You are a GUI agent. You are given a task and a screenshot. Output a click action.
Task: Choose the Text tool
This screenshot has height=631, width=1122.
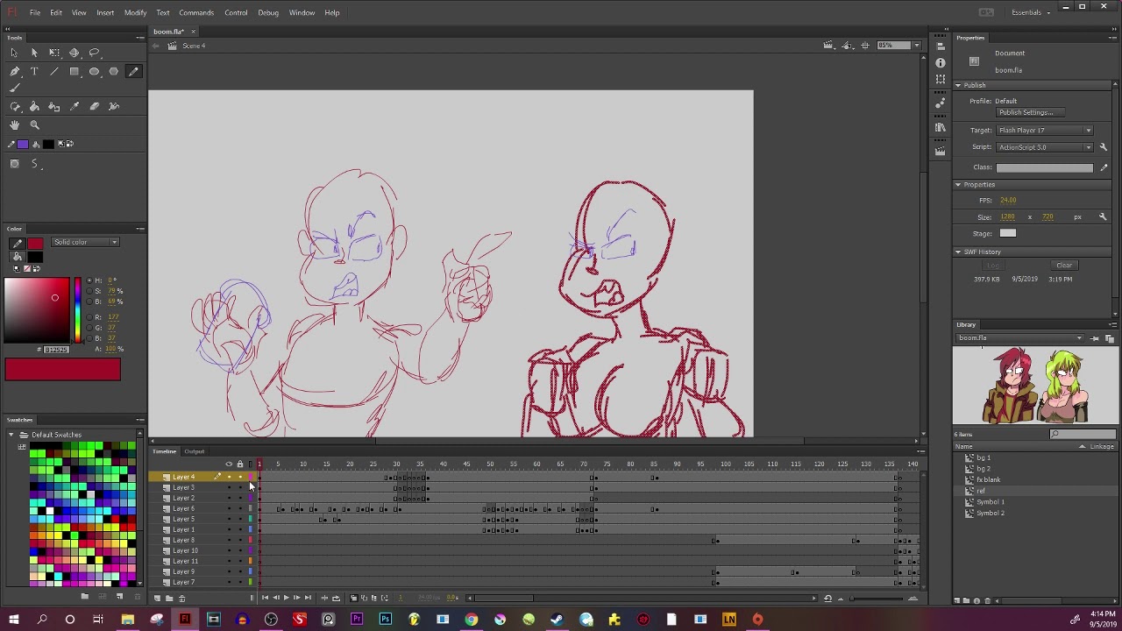tap(34, 72)
